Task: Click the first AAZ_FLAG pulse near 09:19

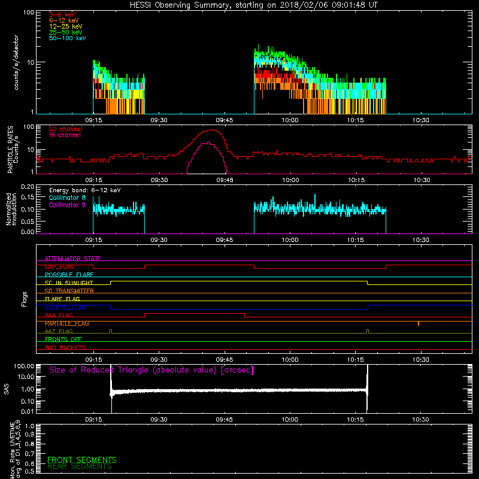Action: point(111,332)
